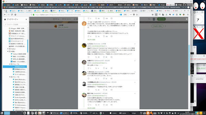206x115 pixels.
Task: Reply to the にるえむ tweet
Action: [89, 57]
